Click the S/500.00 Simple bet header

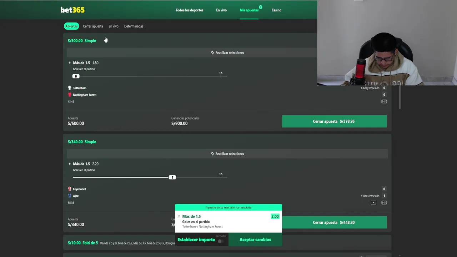click(82, 41)
